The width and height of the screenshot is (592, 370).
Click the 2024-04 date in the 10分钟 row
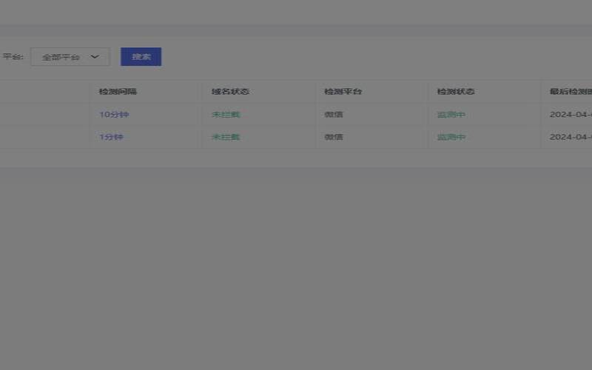tap(570, 115)
